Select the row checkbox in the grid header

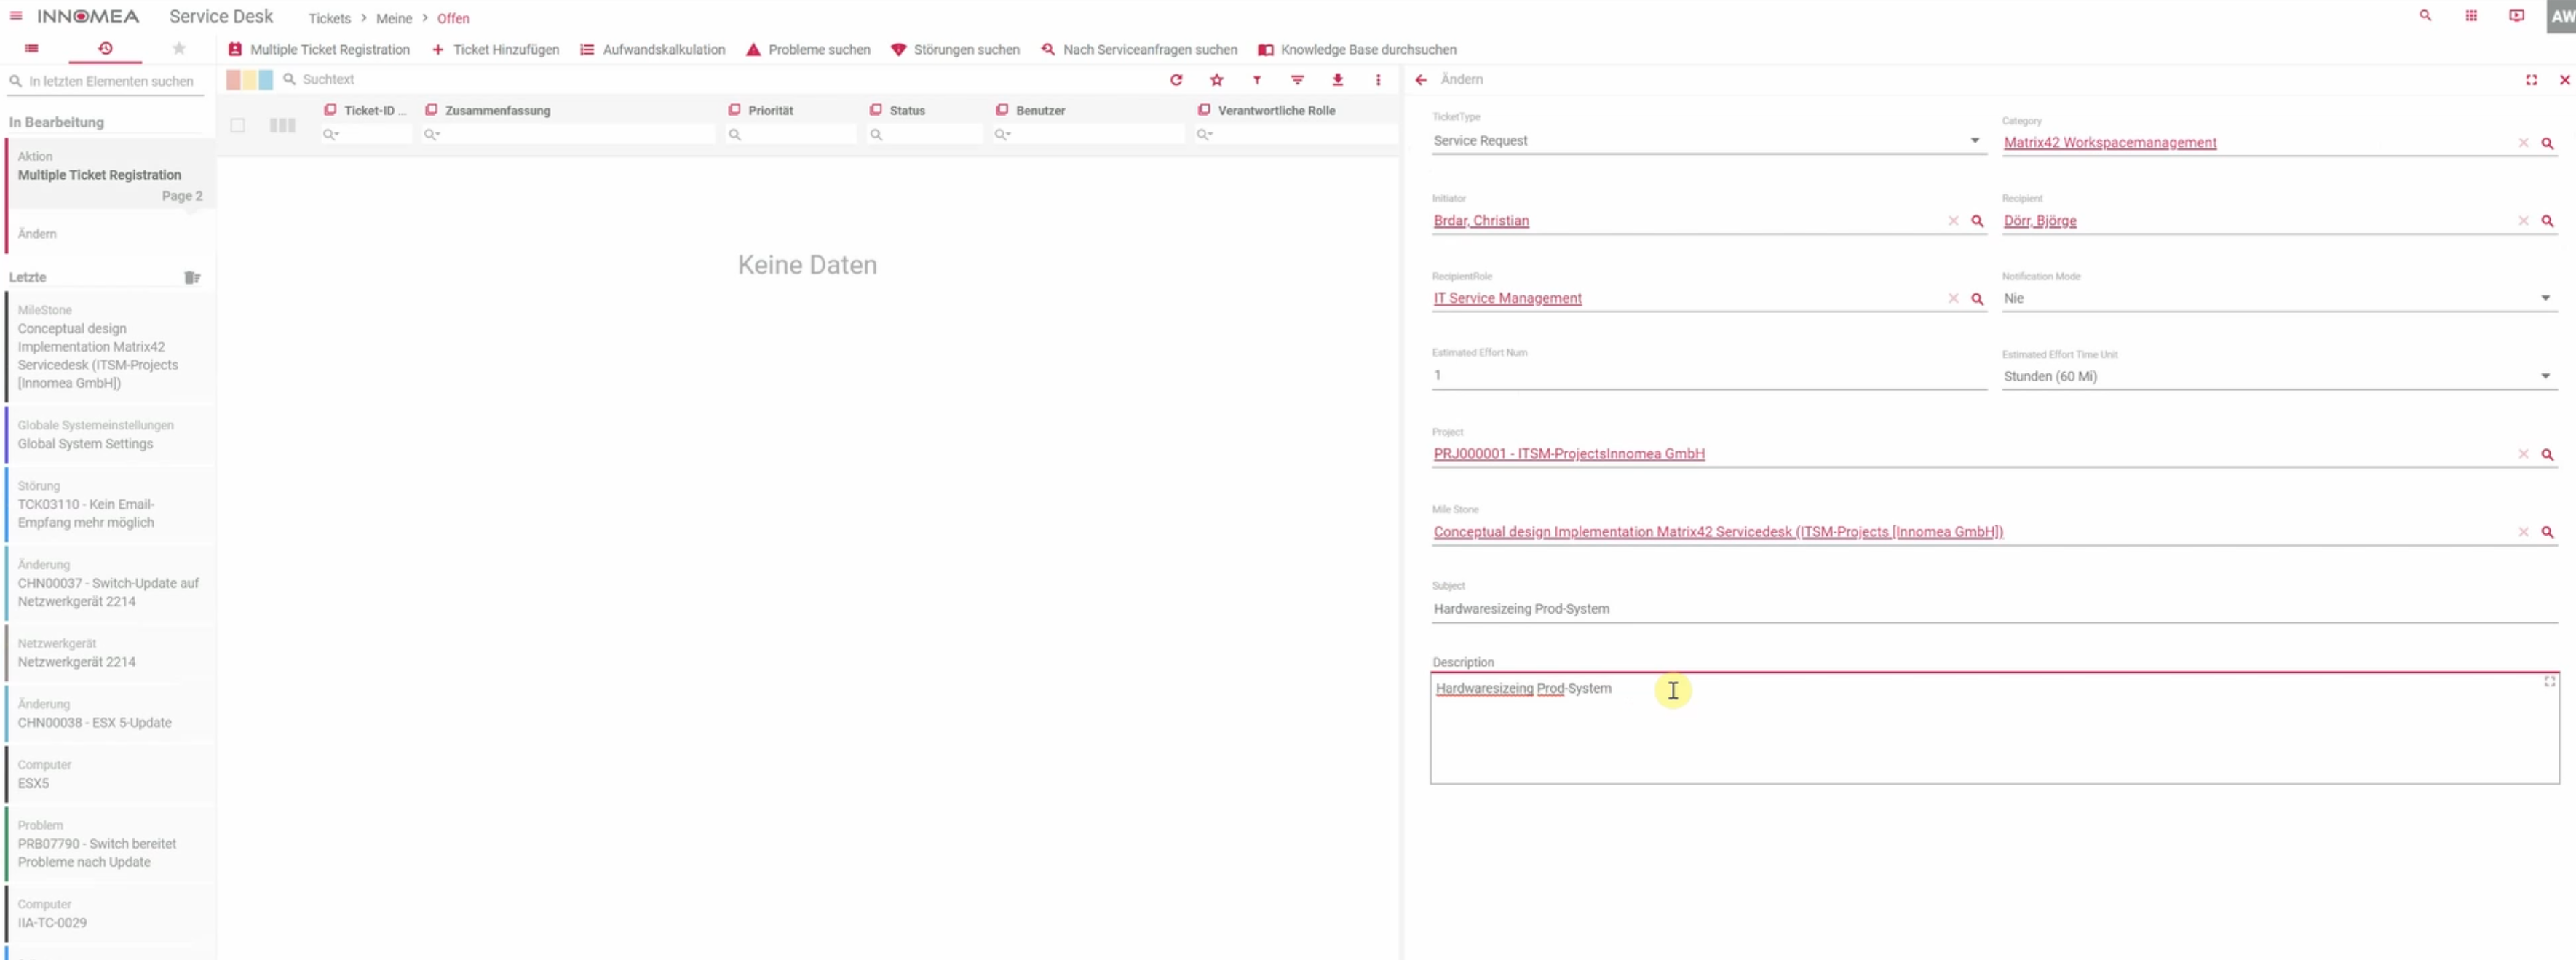(238, 126)
